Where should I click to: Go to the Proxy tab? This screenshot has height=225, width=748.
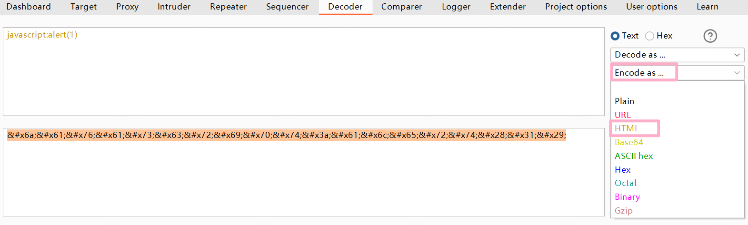click(127, 7)
